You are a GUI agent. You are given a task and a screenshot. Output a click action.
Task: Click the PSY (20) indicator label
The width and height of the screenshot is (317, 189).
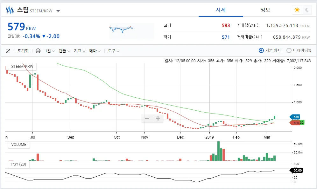click(18, 164)
